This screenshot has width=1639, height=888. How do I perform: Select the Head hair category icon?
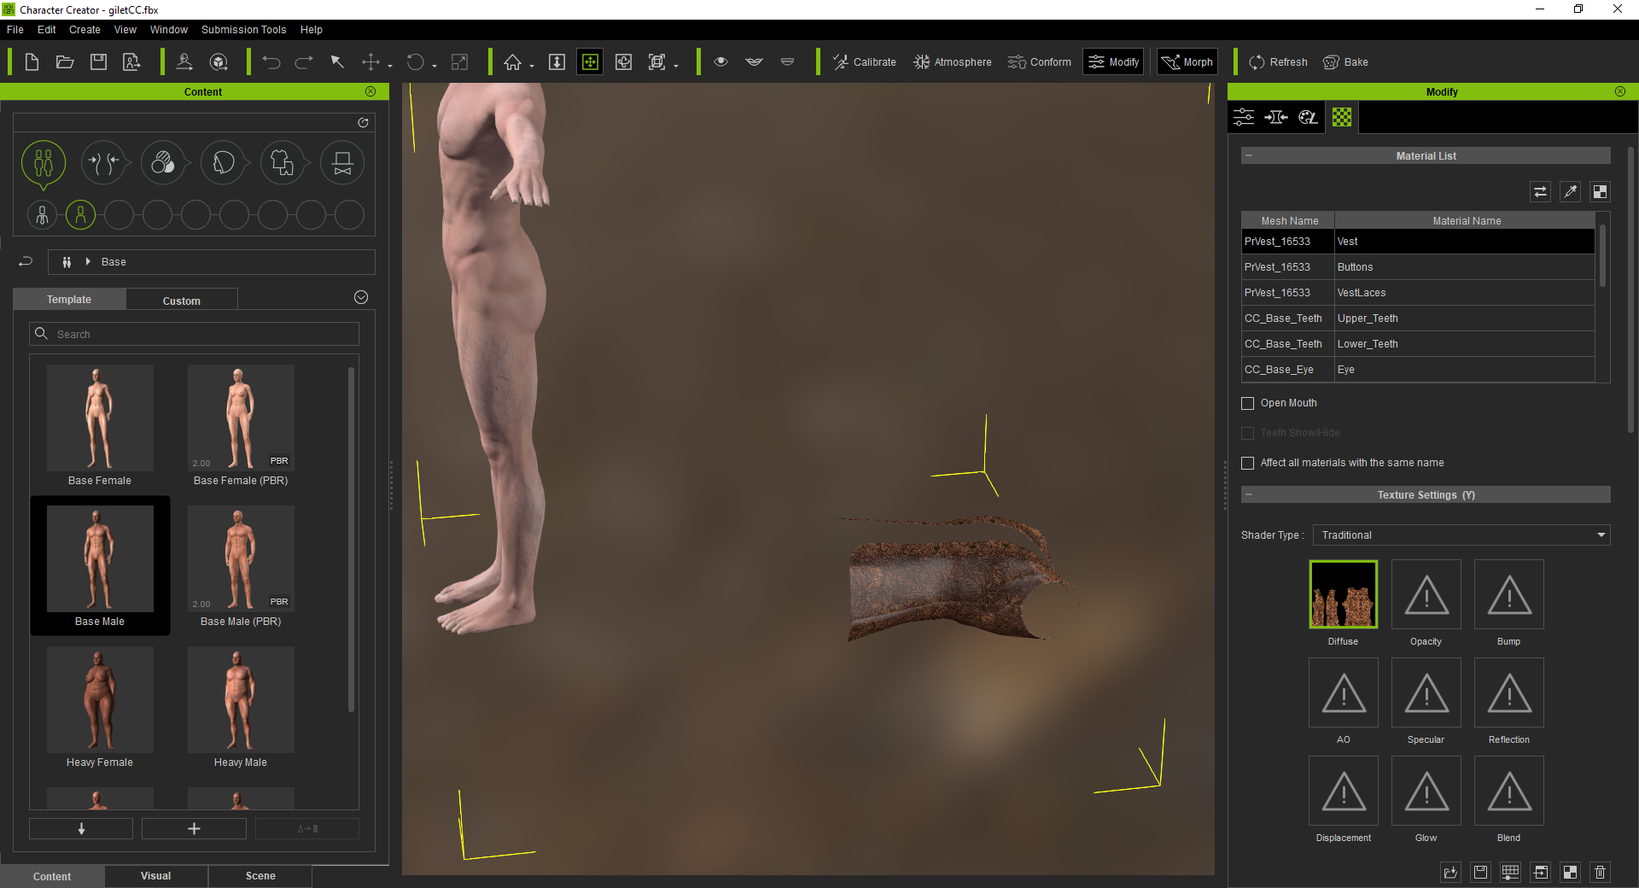coord(223,162)
